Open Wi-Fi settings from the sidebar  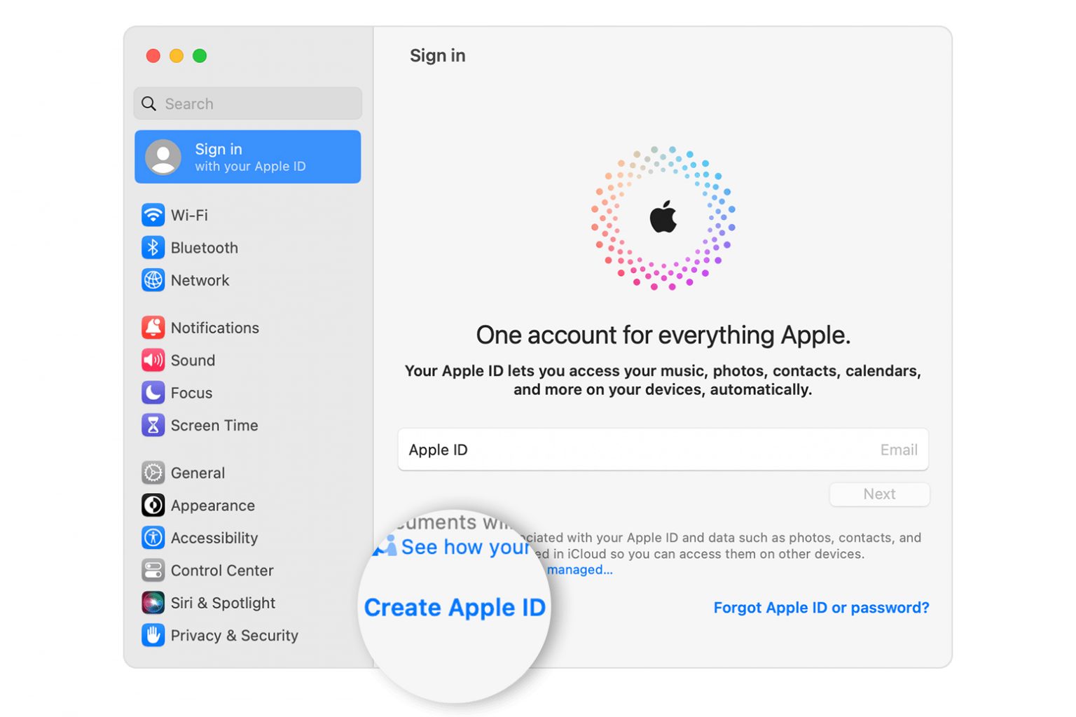(189, 215)
